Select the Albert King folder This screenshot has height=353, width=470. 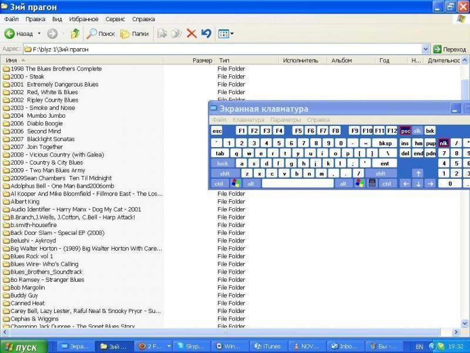22,201
